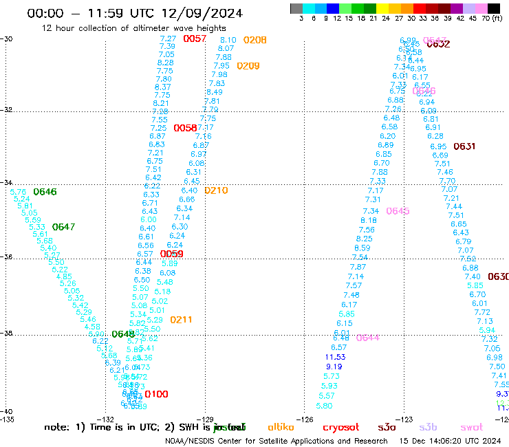Screen dimensions: 509x447
Task: Click the 'swot' satellite legend label
Action: click(472, 428)
